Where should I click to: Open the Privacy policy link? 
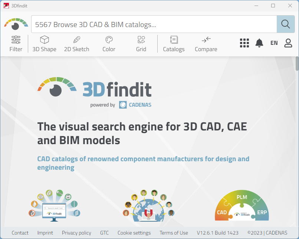point(76,233)
